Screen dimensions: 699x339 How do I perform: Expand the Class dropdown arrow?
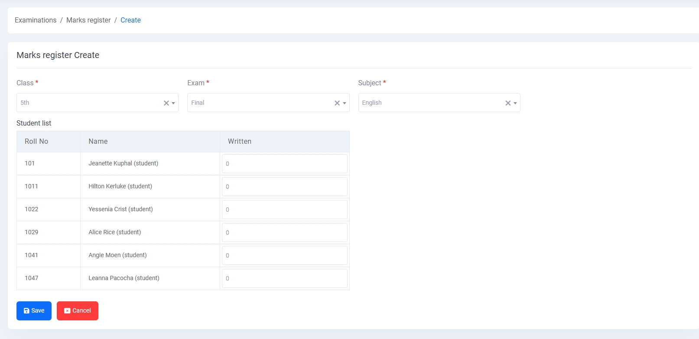(x=173, y=103)
